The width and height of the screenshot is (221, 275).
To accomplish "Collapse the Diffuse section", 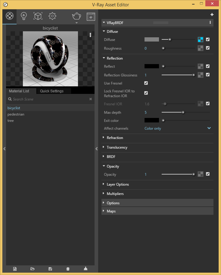I will click(x=104, y=31).
